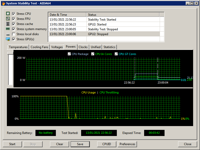Viewport: 200px width, 150px height.
Task: Hide the CPU Package graph line
Action: 69,54
